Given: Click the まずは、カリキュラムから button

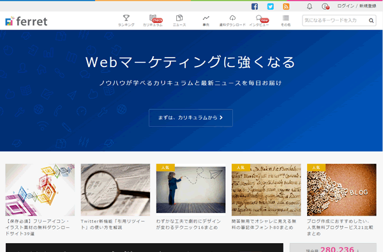Looking at the screenshot, I should click(x=191, y=118).
